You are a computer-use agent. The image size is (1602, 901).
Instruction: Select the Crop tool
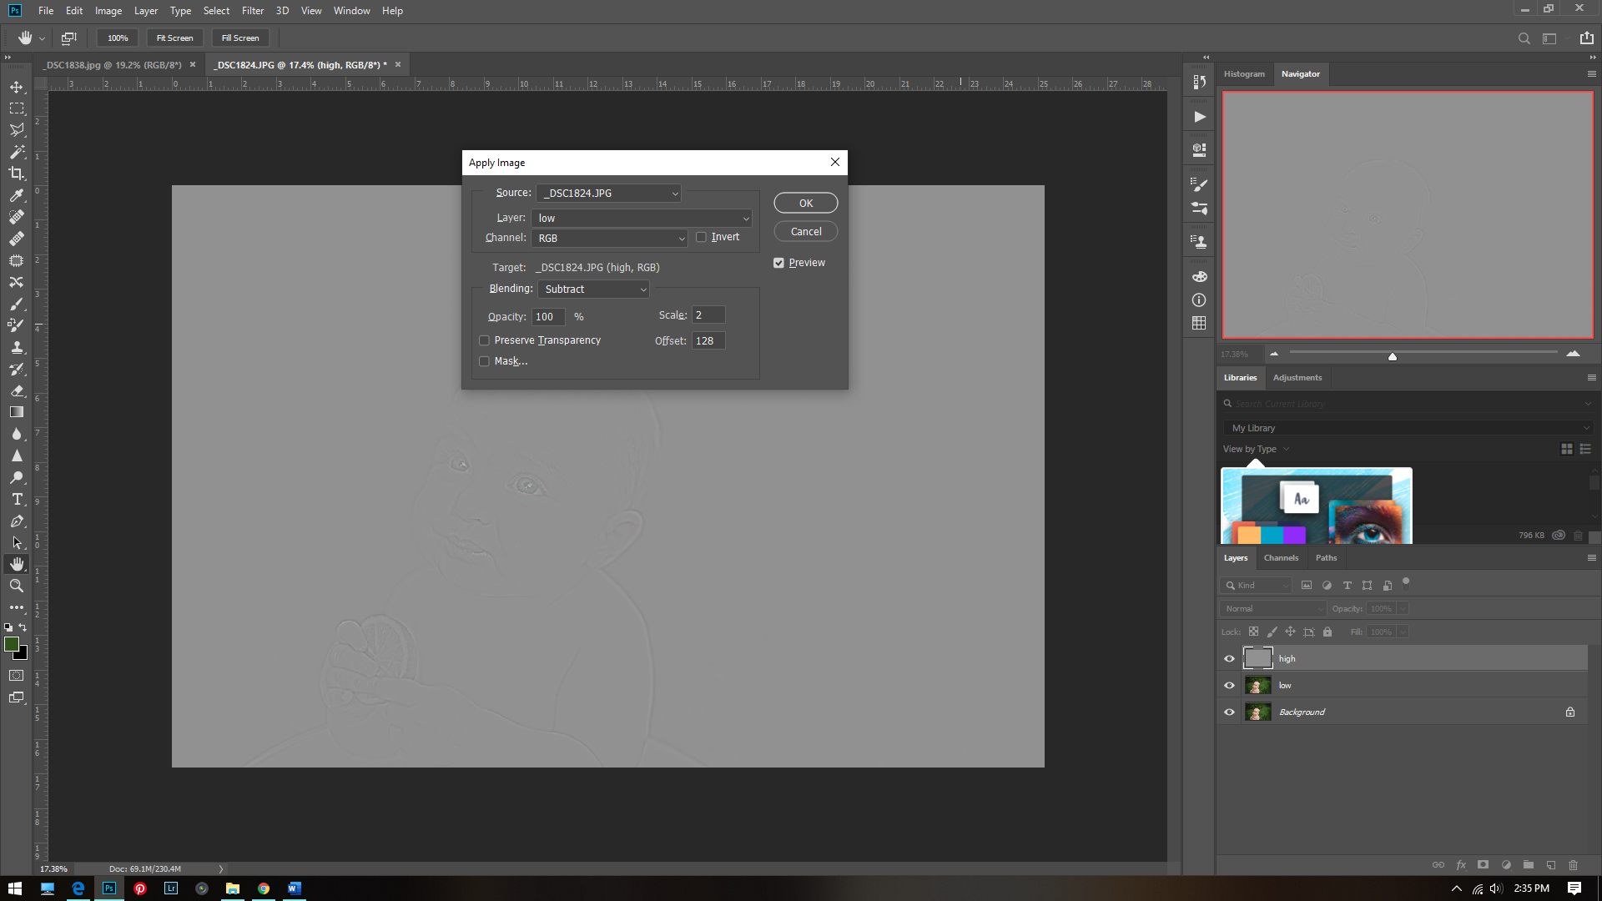17,174
